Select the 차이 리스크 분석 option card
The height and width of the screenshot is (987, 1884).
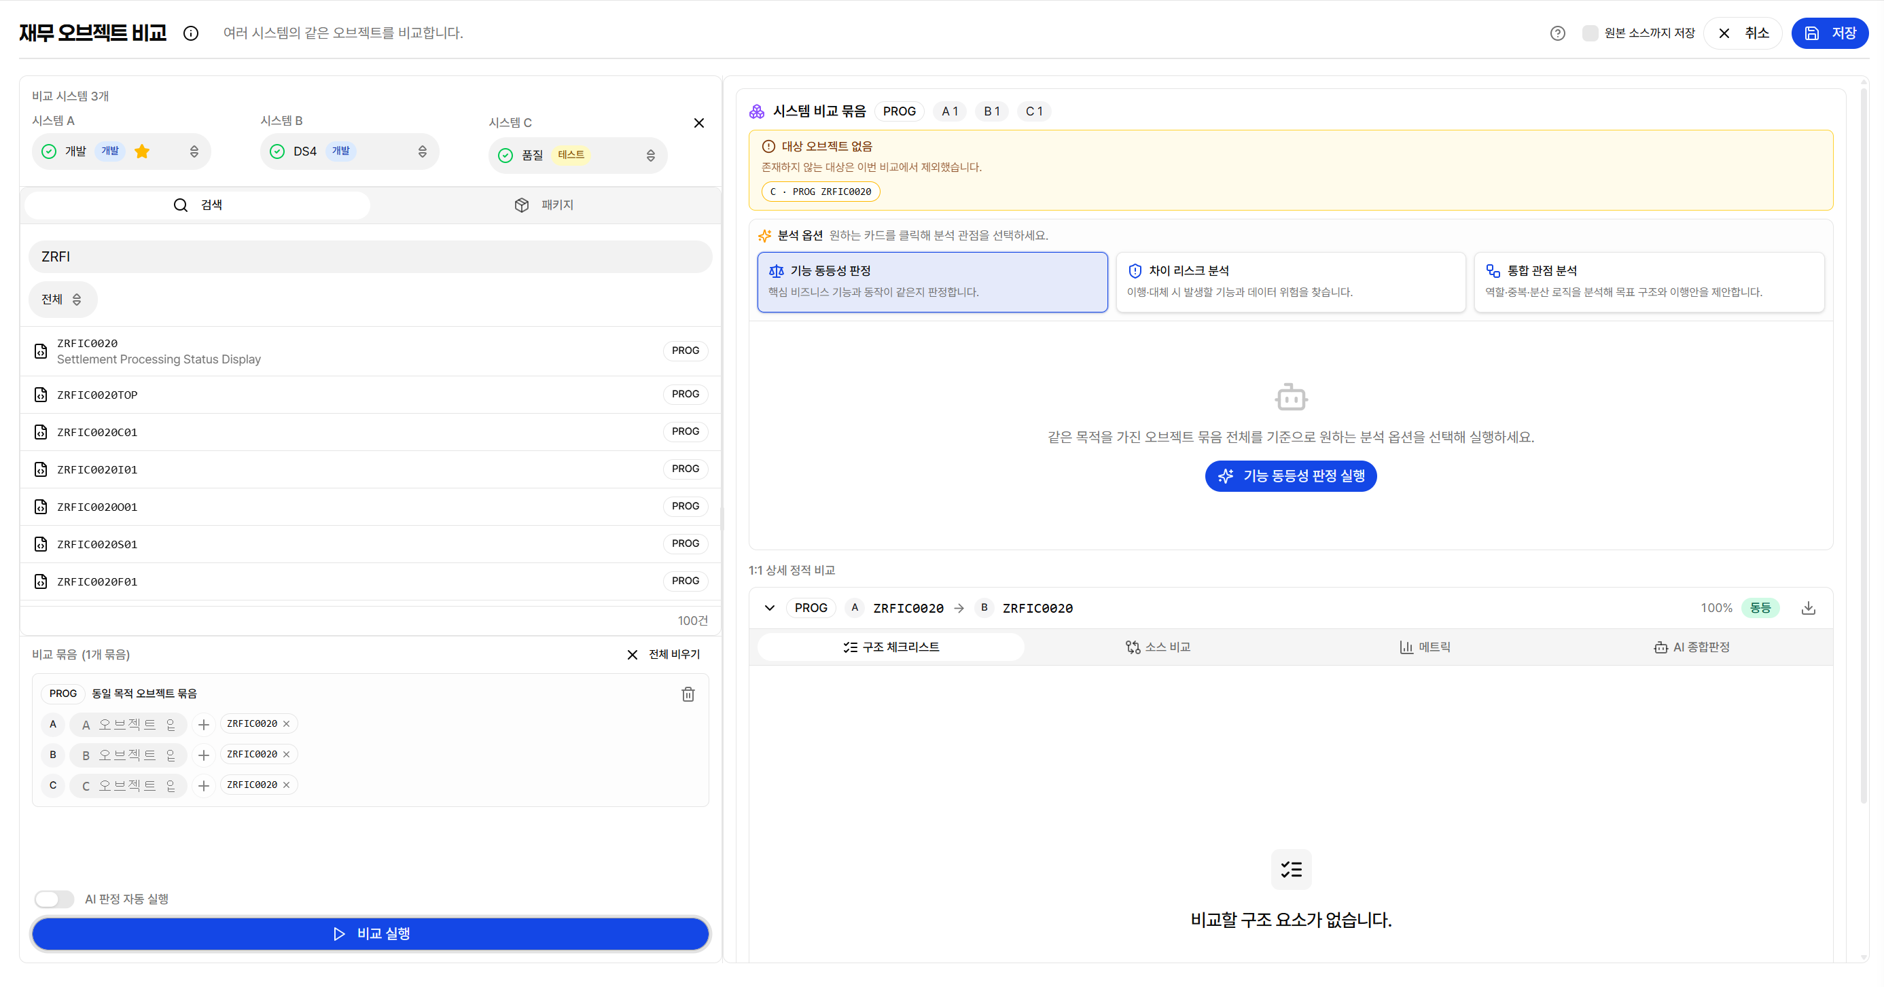click(1291, 282)
